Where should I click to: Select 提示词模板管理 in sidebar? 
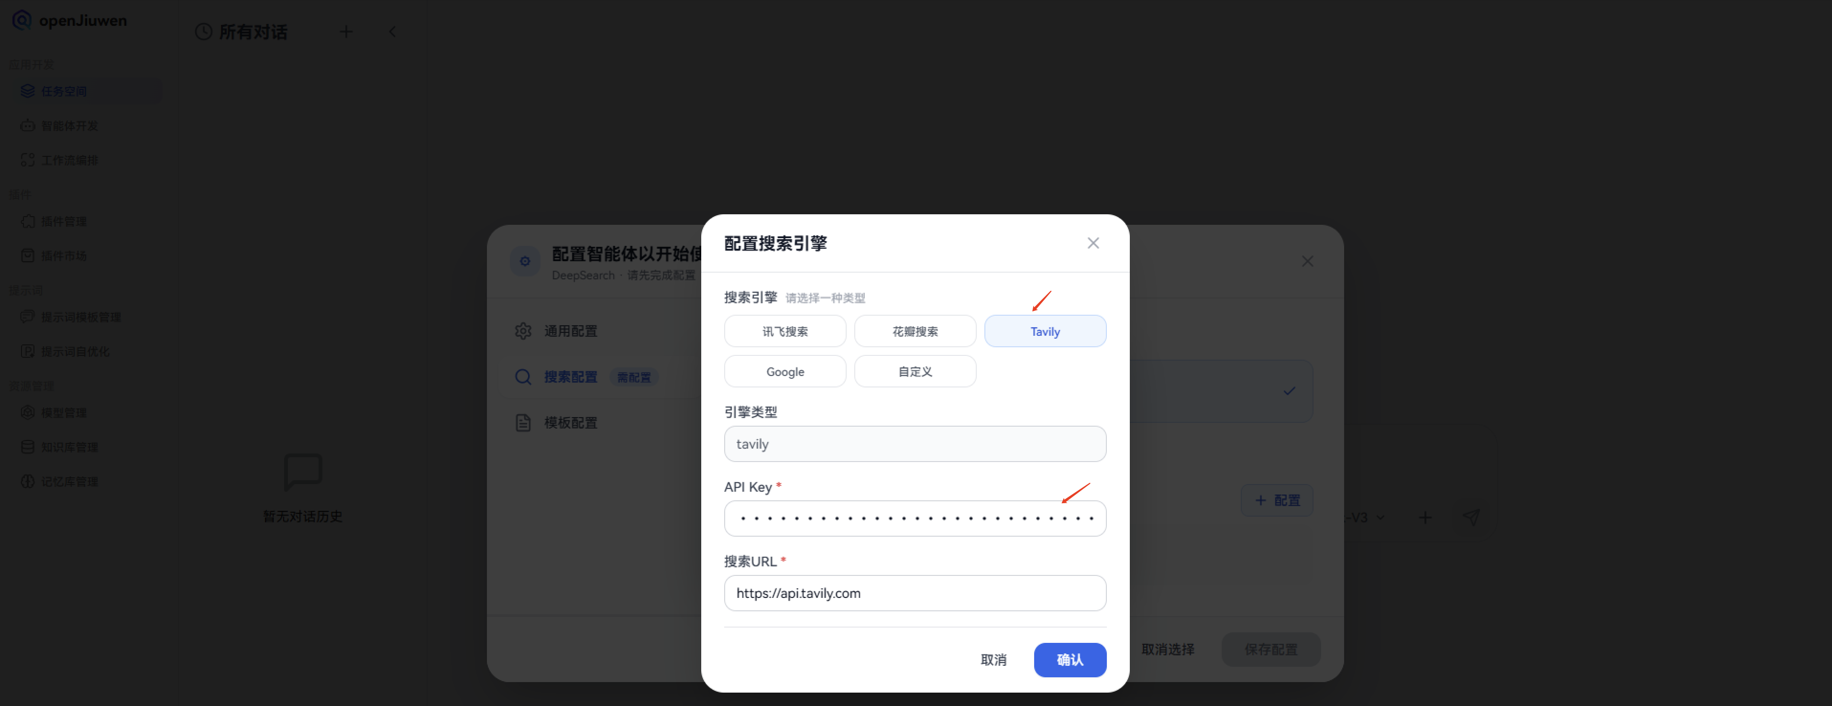[27, 316]
